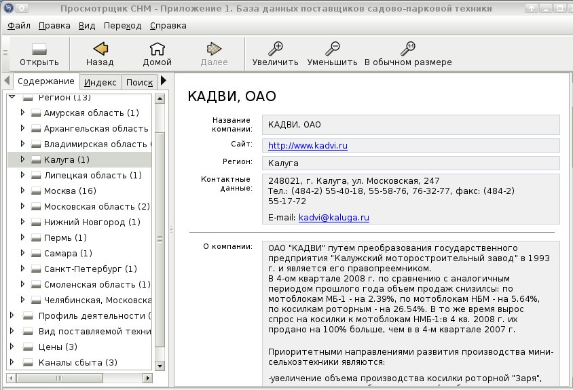Click tree scrollbar up arrow
This screenshot has width=573, height=390.
tap(160, 98)
